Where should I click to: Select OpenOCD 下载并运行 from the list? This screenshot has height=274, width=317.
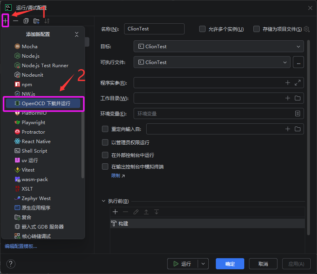pyautogui.click(x=43, y=104)
